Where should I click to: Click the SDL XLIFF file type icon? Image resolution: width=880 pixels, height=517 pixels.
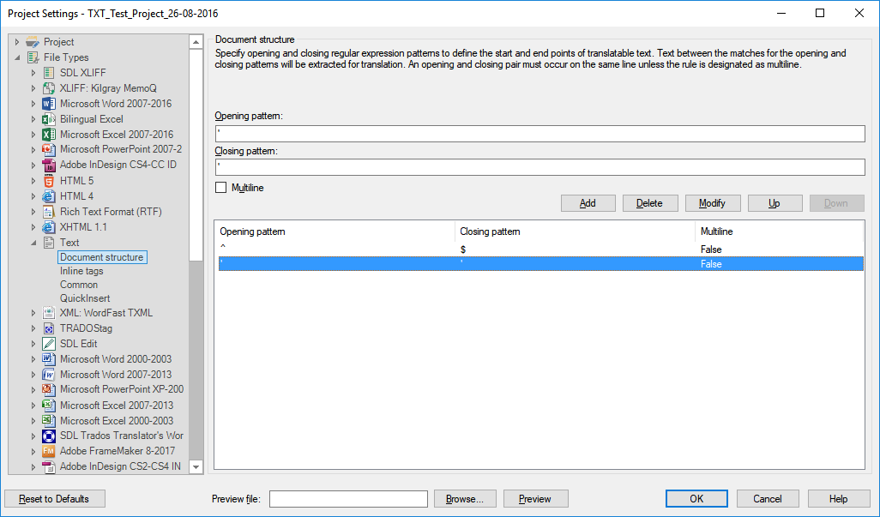[49, 73]
